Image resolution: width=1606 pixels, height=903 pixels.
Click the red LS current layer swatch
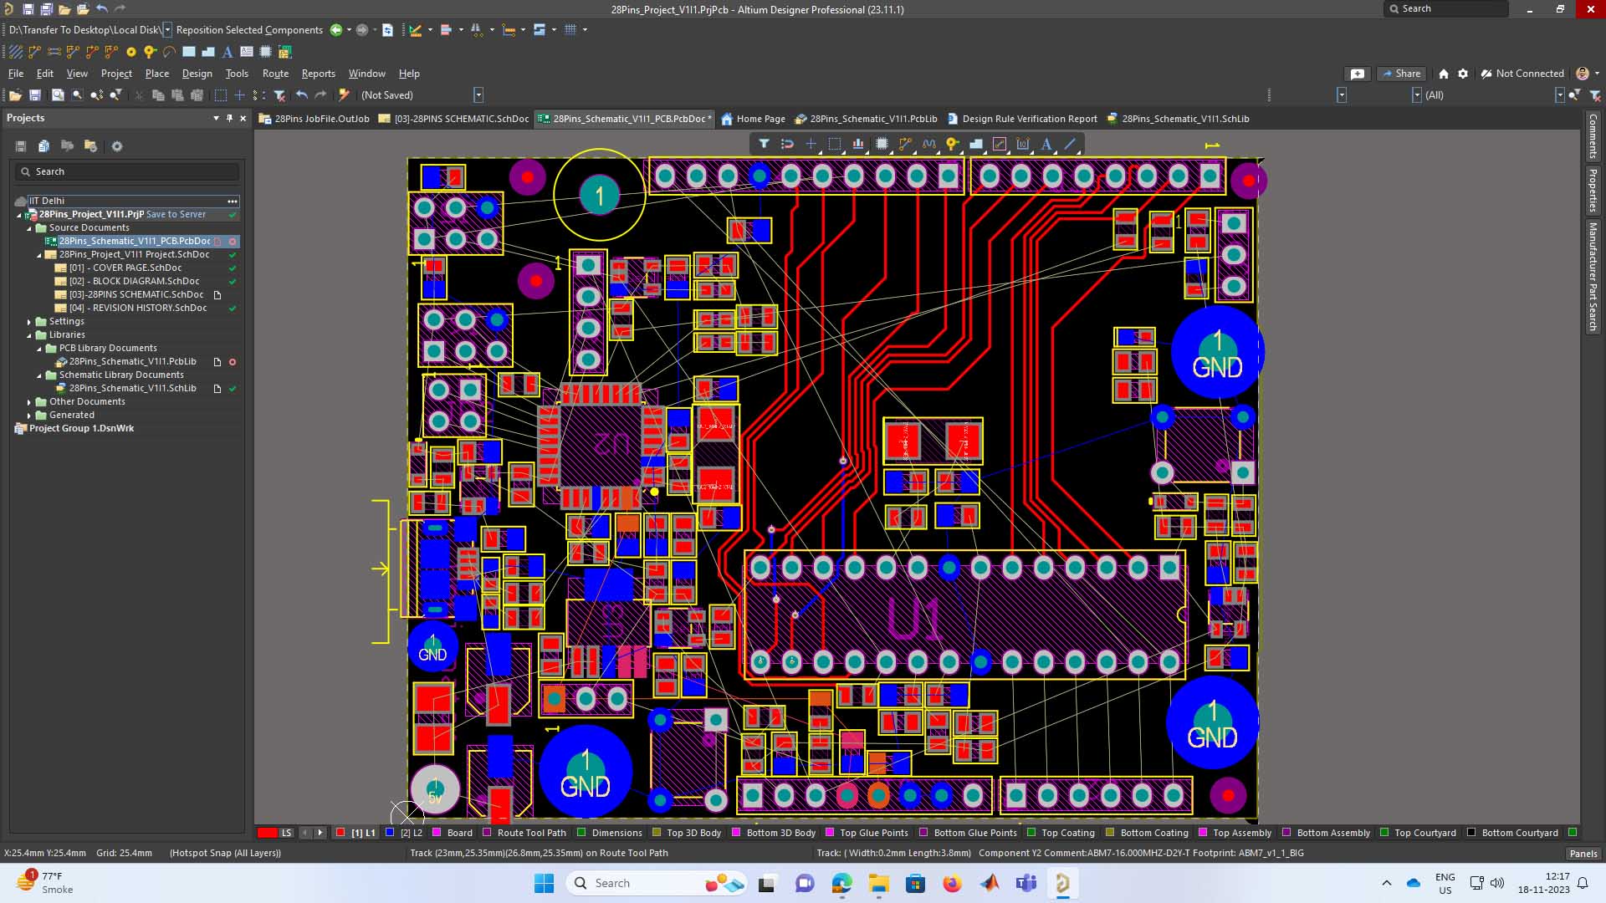268,833
